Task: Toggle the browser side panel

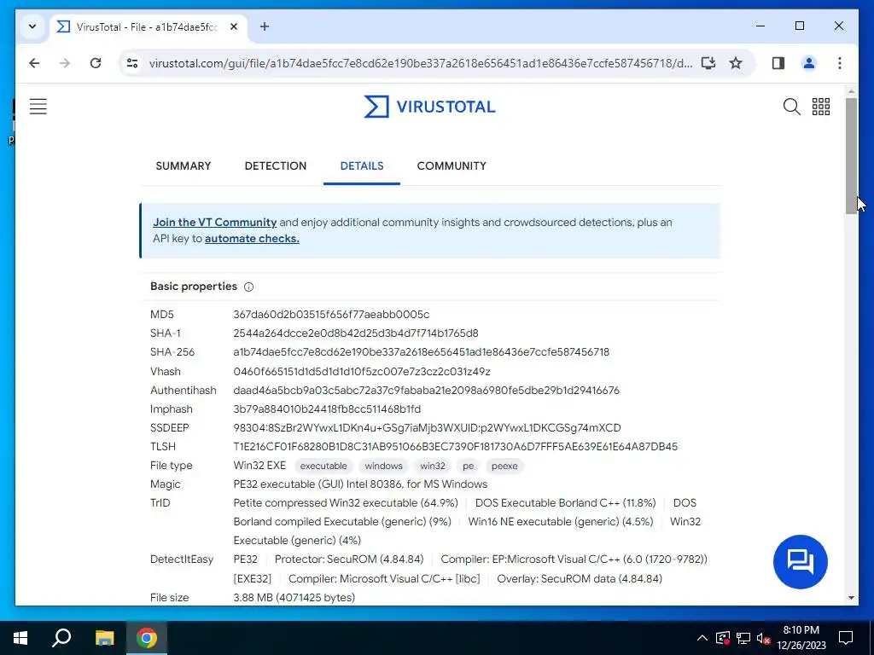Action: tap(778, 63)
